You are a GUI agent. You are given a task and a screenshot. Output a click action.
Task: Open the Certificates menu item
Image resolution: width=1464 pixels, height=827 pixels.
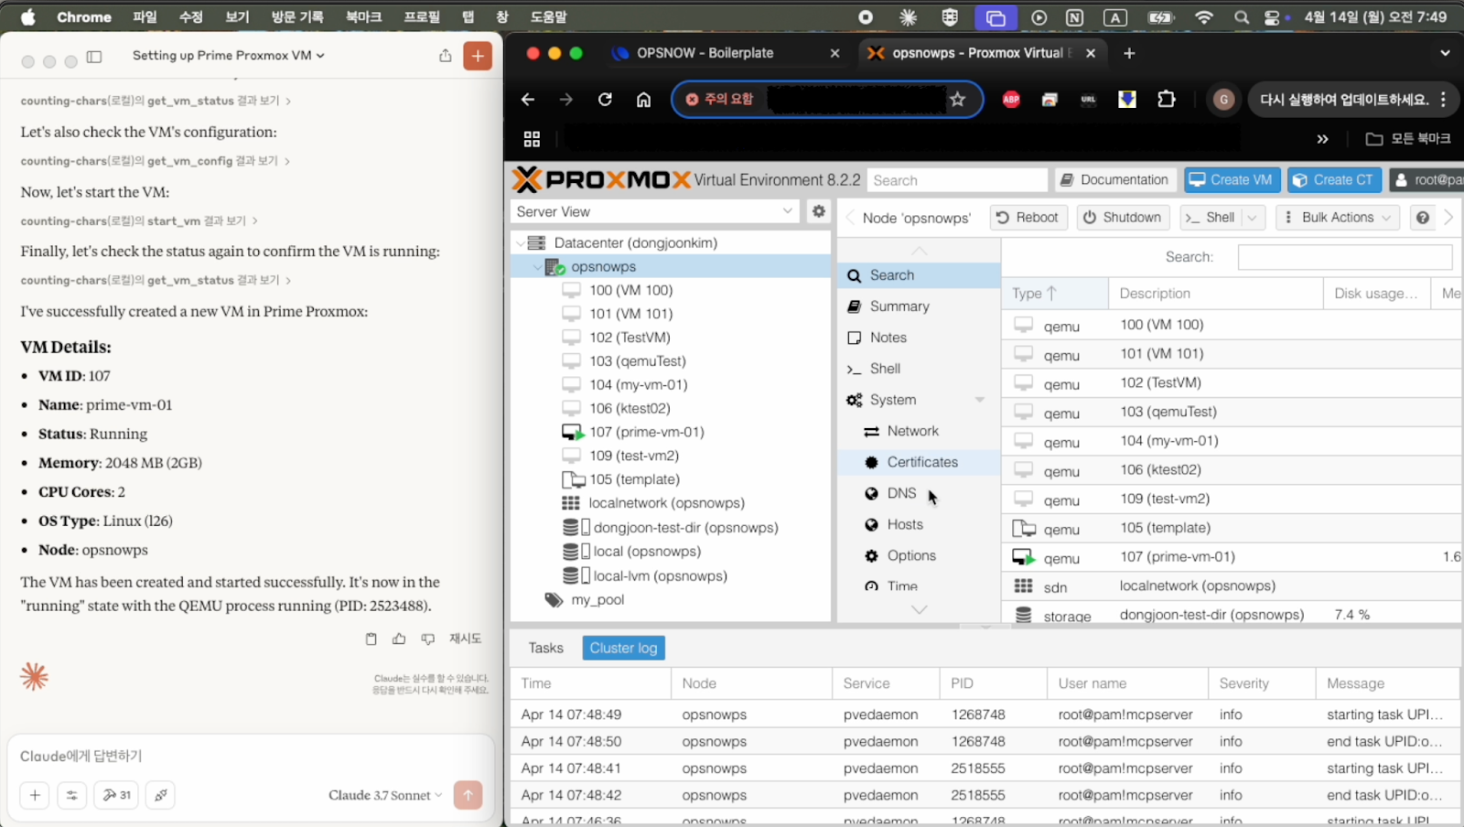point(919,462)
